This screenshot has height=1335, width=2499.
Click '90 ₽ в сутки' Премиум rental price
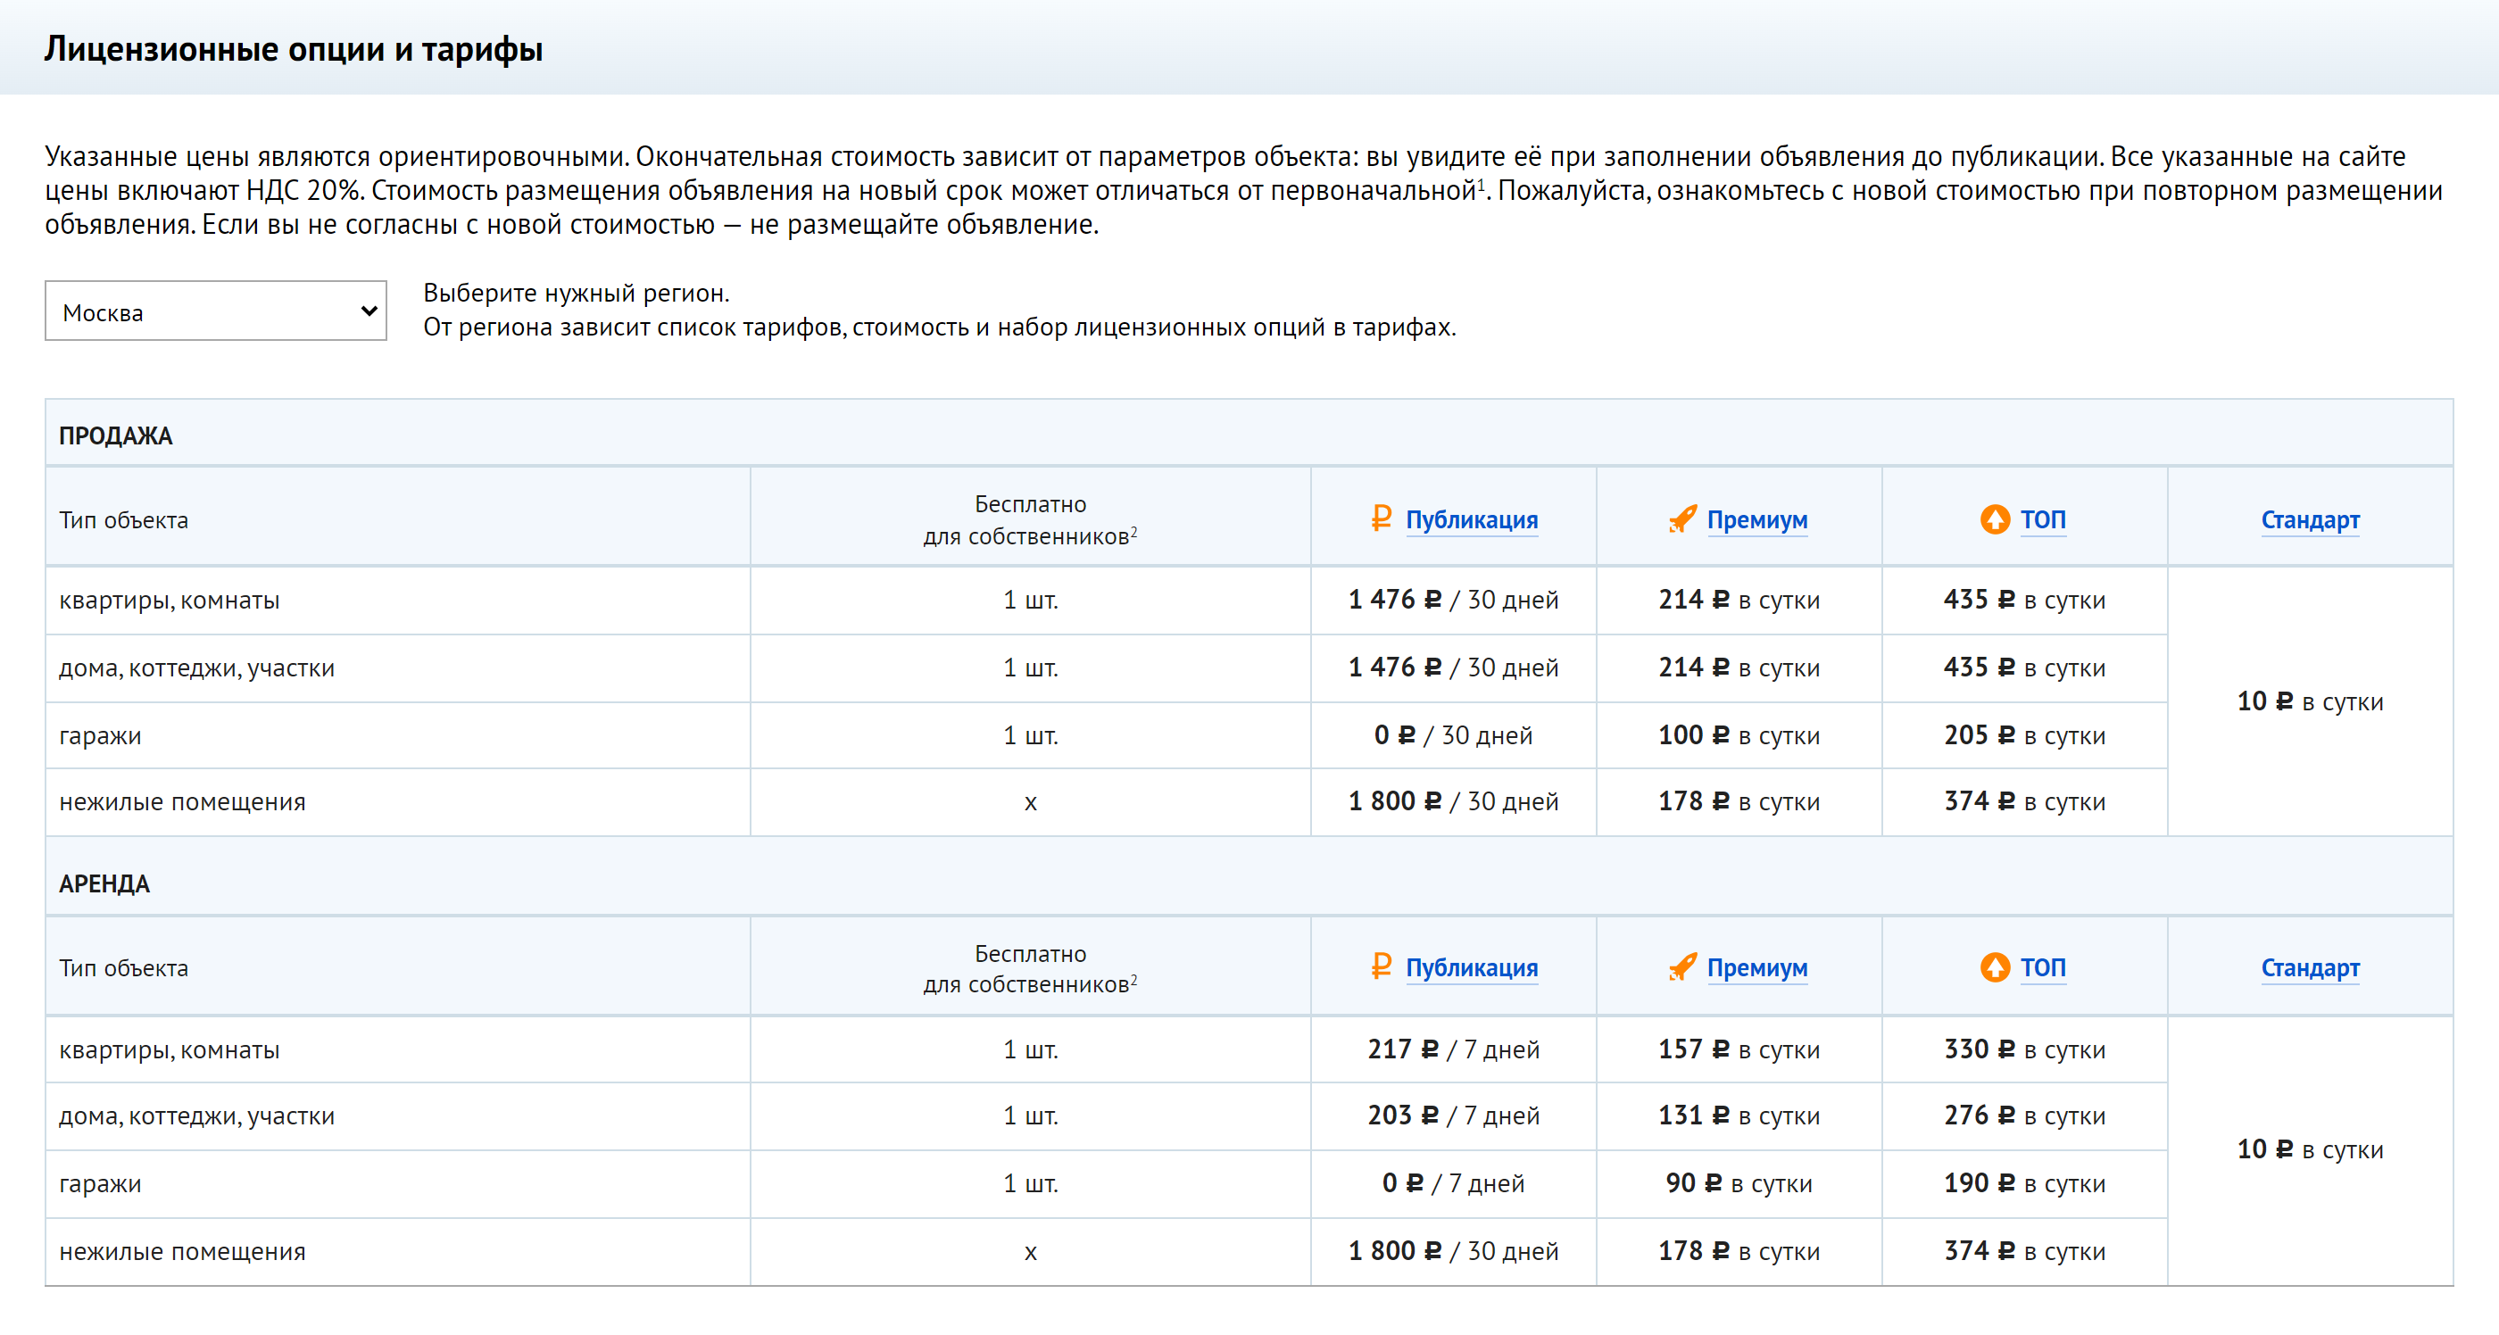pos(1739,1183)
